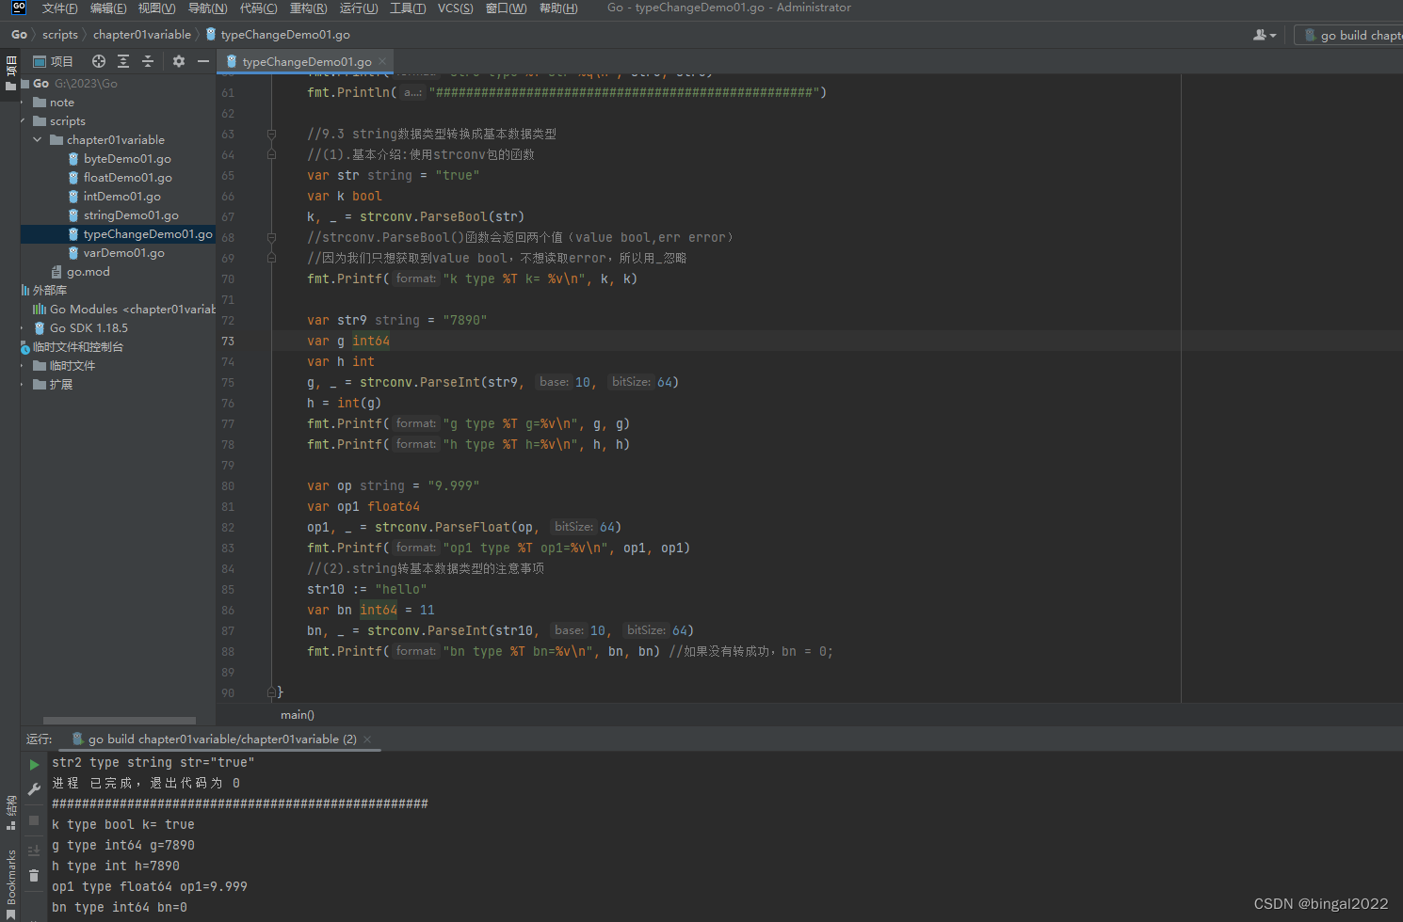The image size is (1403, 922).
Task: Rerun the program with the green play icon
Action: [34, 765]
